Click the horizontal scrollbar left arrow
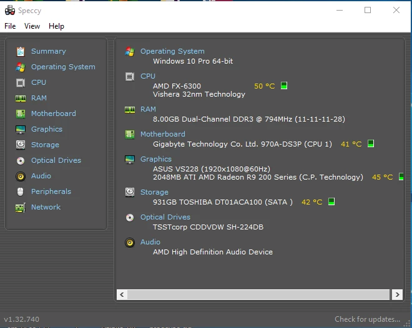 click(x=122, y=295)
